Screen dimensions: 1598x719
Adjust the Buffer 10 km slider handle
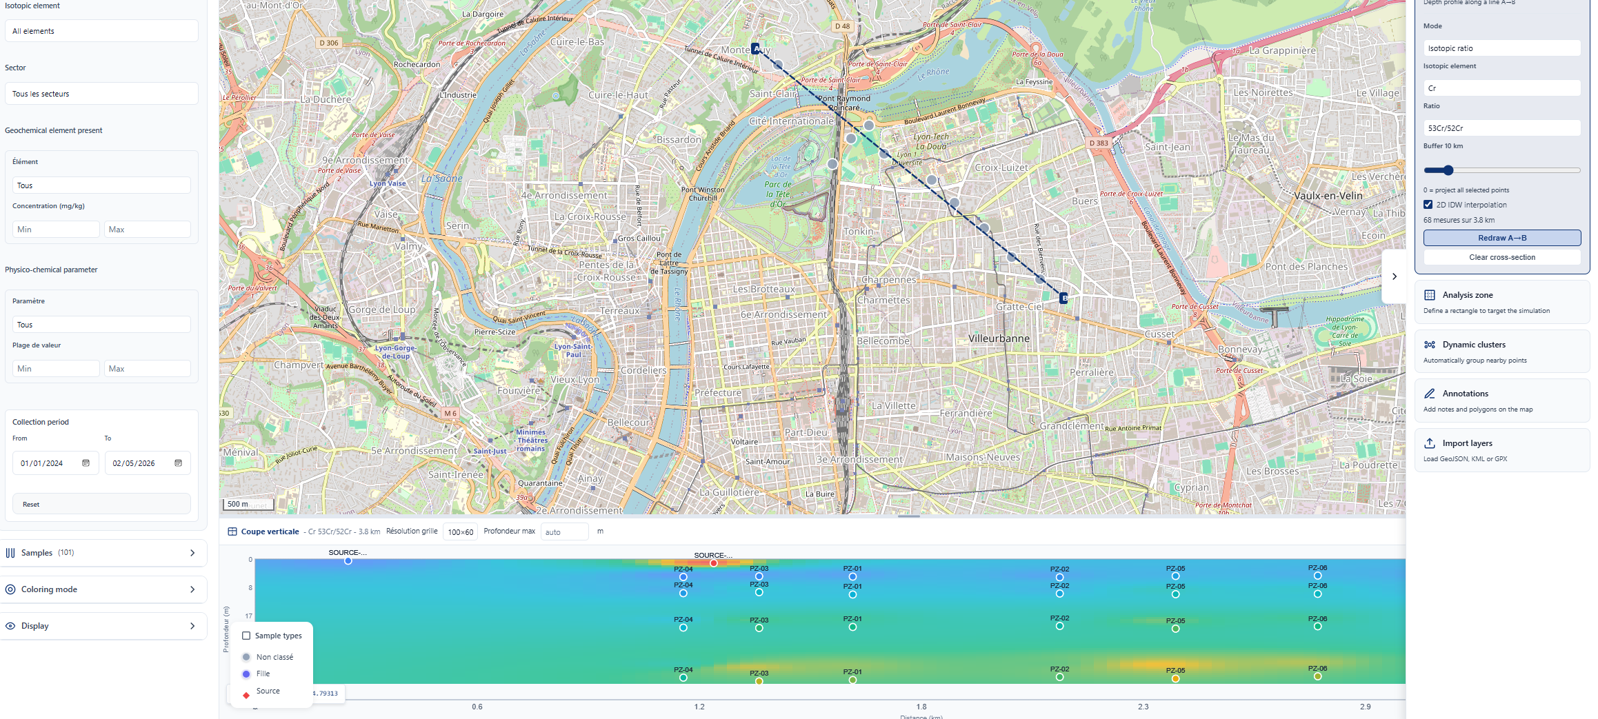pyautogui.click(x=1448, y=170)
